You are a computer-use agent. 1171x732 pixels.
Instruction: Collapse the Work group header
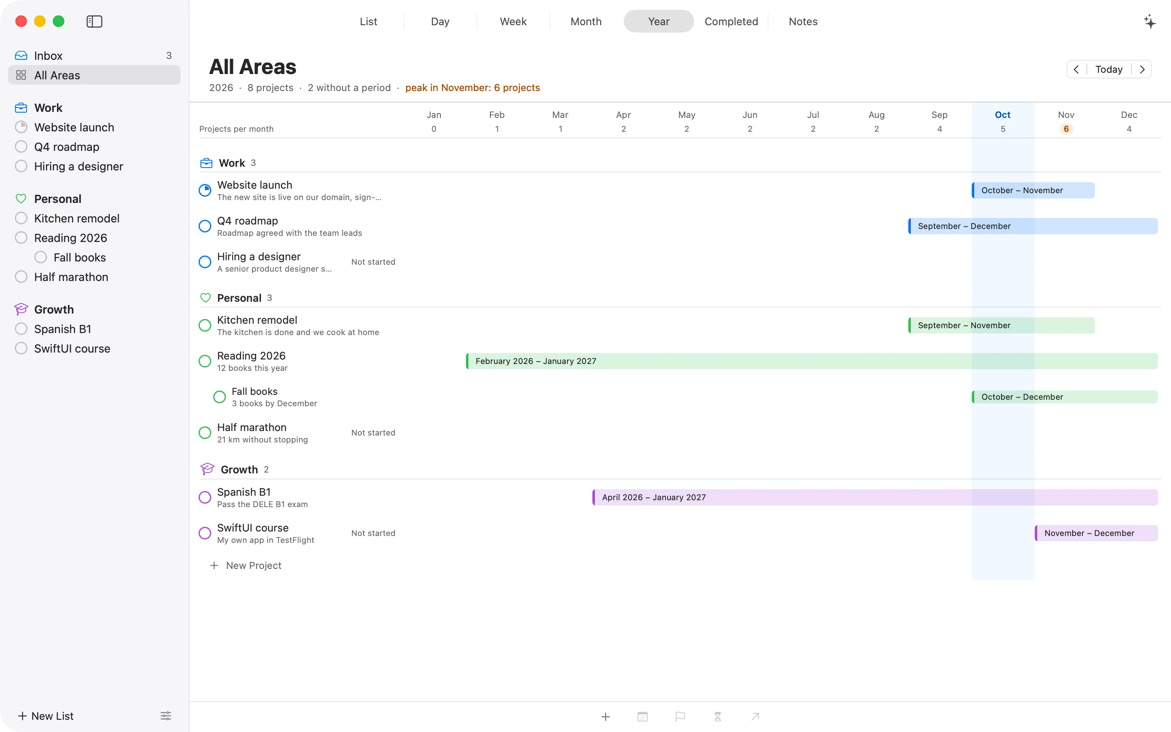(680, 163)
